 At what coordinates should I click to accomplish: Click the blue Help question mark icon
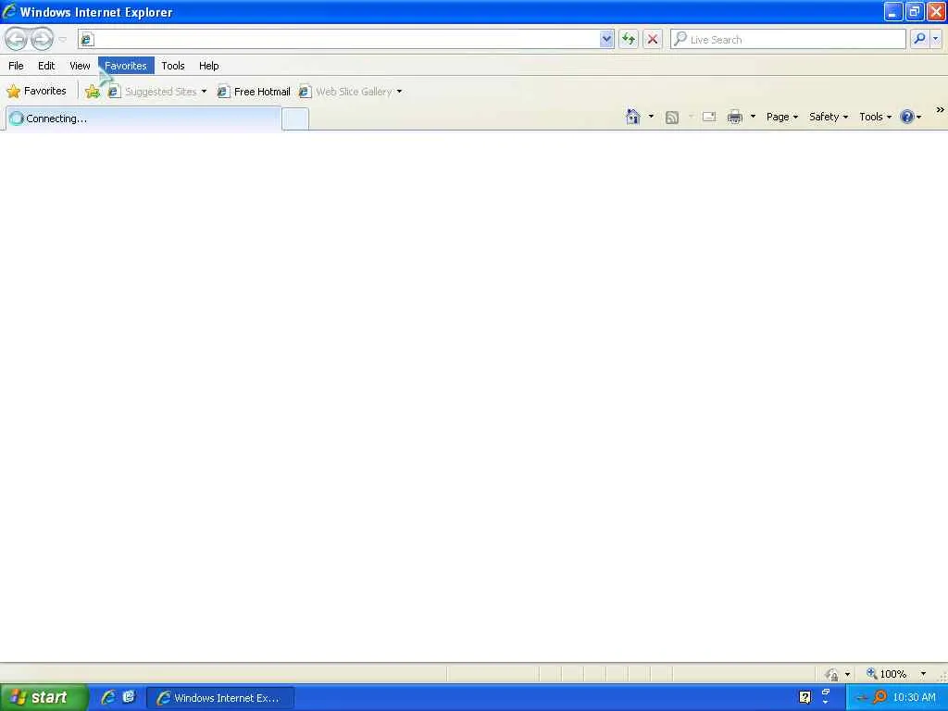tap(907, 117)
